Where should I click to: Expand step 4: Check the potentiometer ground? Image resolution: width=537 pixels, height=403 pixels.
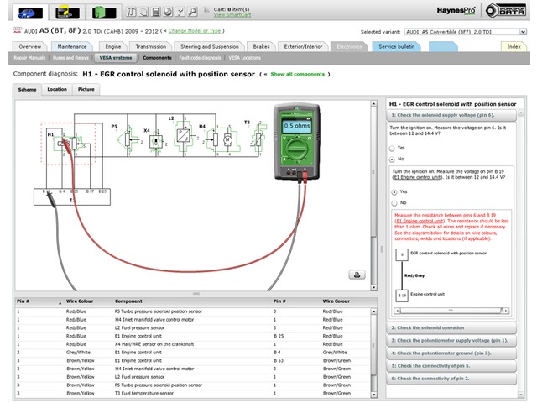click(x=451, y=353)
